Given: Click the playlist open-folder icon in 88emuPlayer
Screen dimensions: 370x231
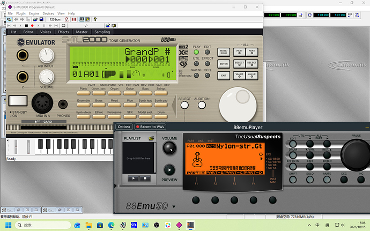Looking at the screenshot, I should [151, 138].
